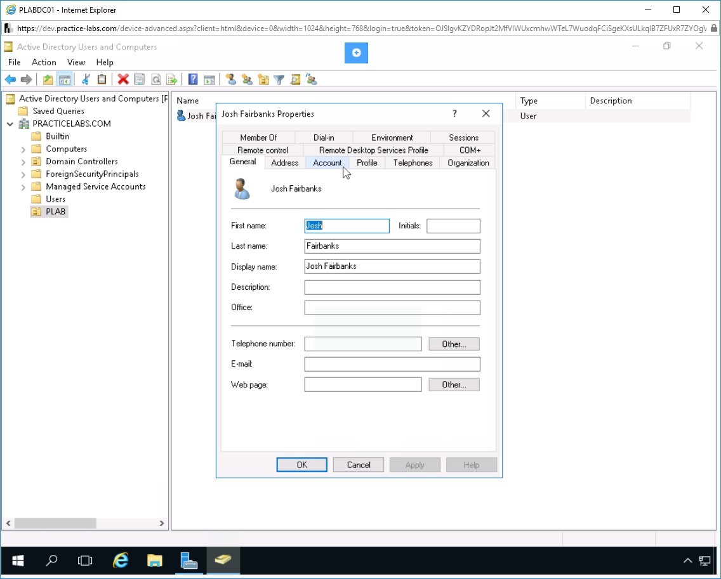Open the Environment tab
721x579 pixels.
392,138
